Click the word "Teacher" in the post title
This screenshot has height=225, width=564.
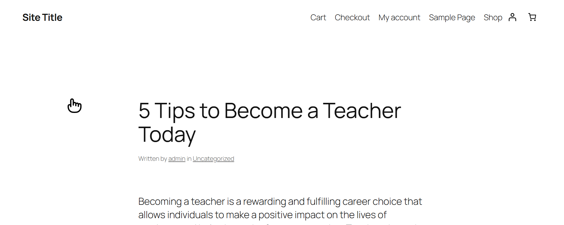click(x=362, y=111)
